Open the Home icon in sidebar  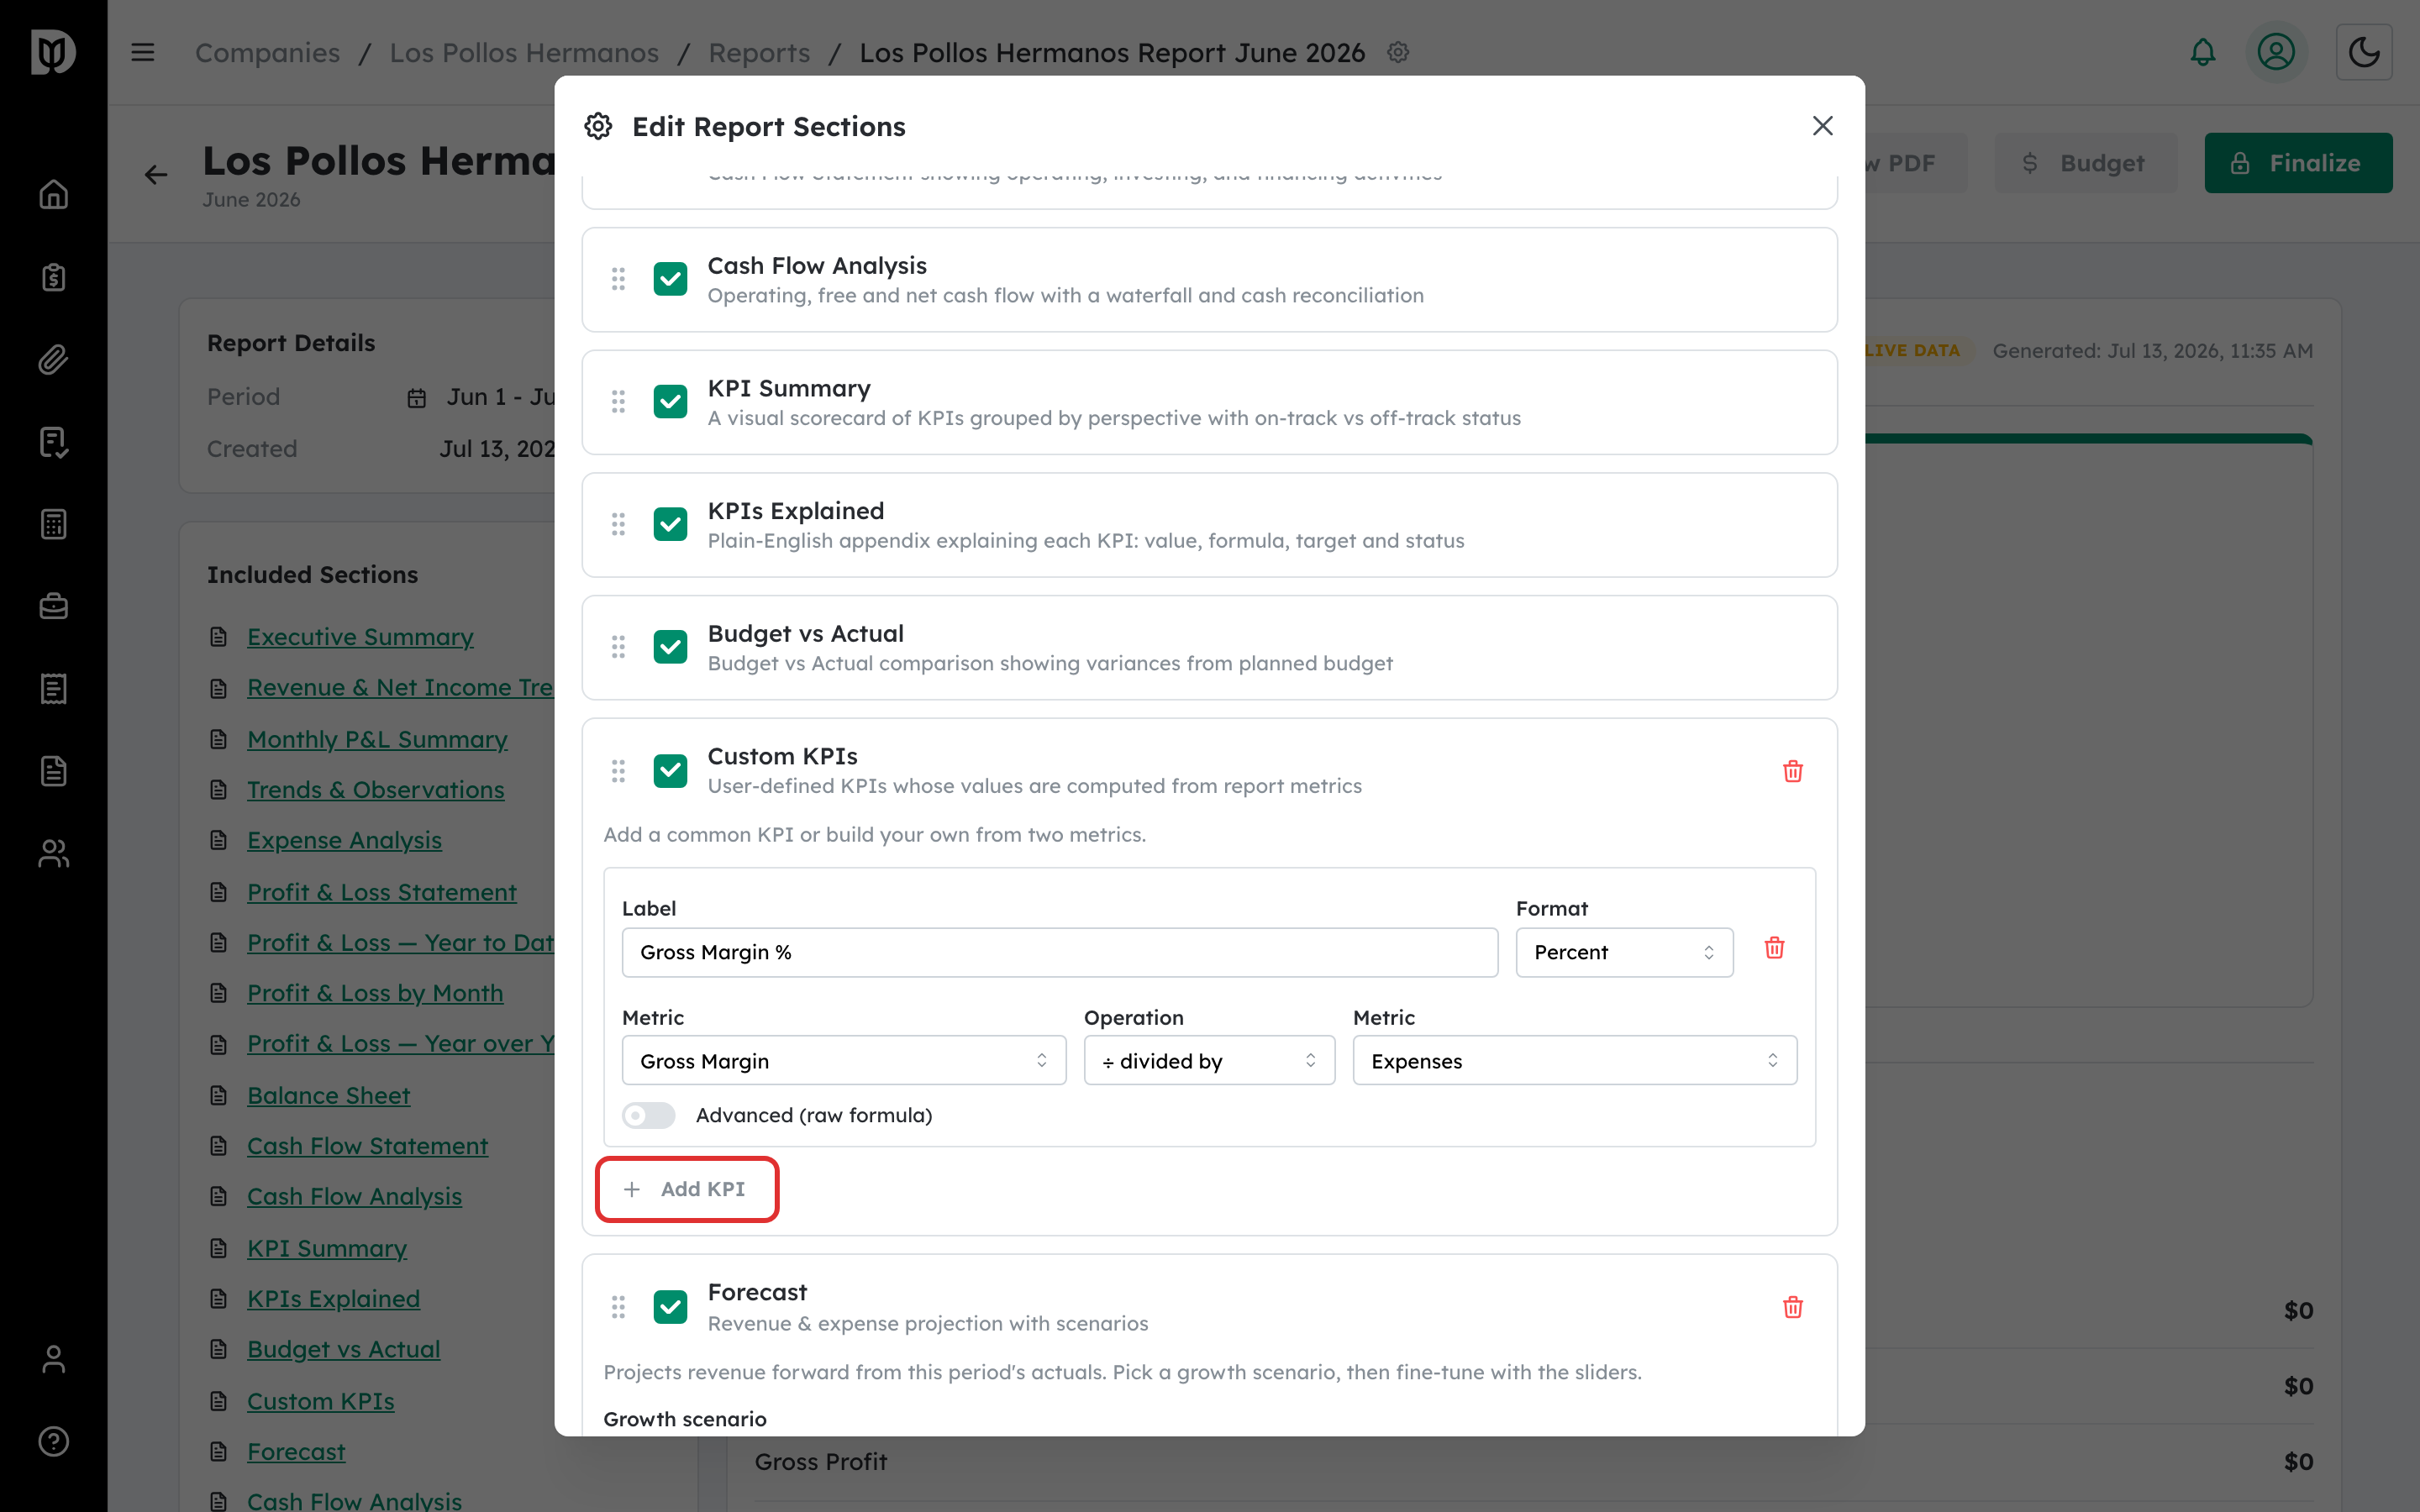54,194
